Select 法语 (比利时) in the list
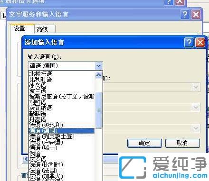209x181 pixels. point(62,165)
